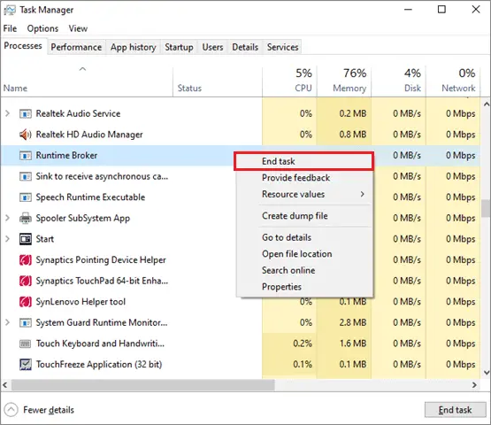Sort by the Memory column header
The image size is (491, 425).
click(x=344, y=81)
